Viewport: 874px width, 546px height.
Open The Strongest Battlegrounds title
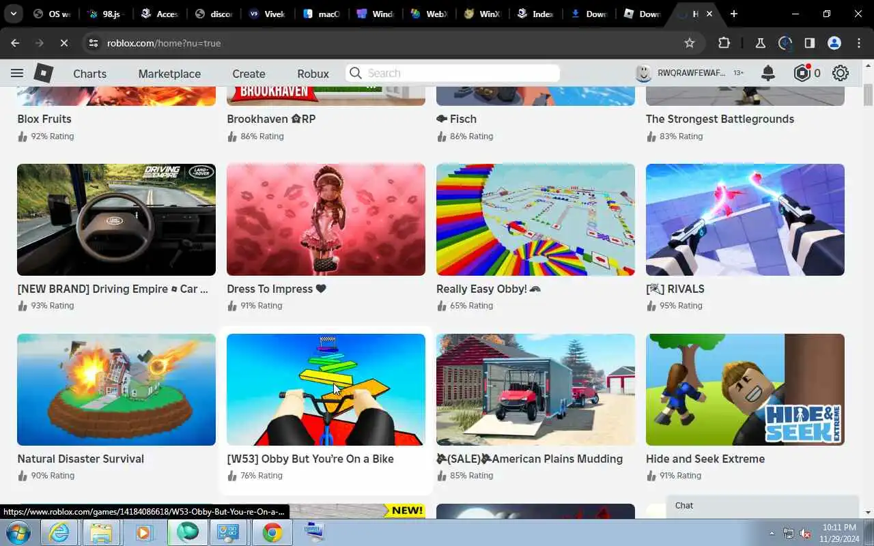[720, 119]
